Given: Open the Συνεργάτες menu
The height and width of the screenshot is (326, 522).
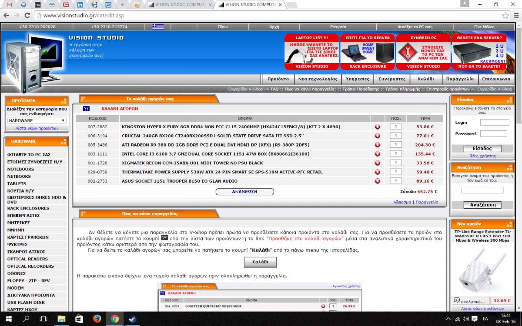Looking at the screenshot, I should (392, 79).
